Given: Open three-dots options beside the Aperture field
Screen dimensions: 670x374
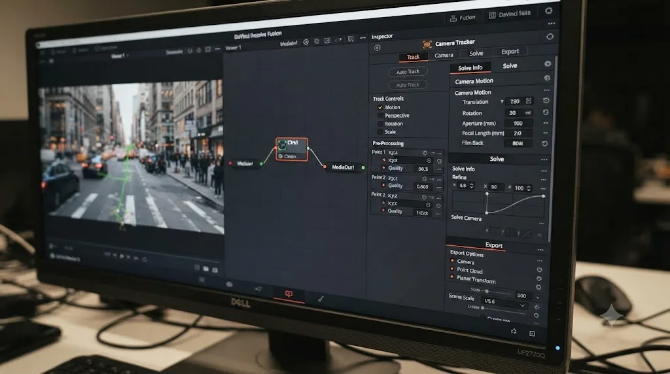Looking at the screenshot, I should (x=546, y=123).
